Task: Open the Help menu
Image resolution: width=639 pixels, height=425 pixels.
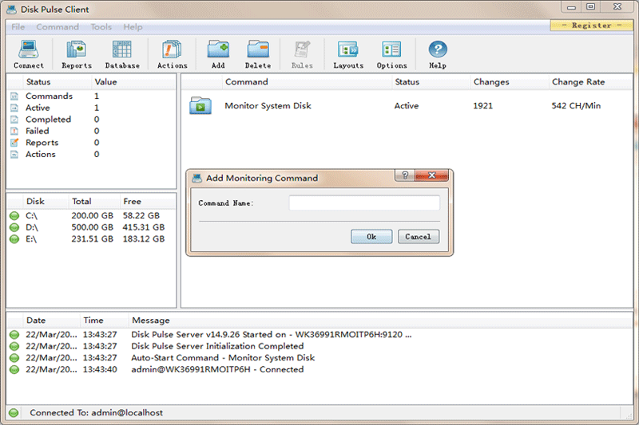Action: pyautogui.click(x=133, y=27)
